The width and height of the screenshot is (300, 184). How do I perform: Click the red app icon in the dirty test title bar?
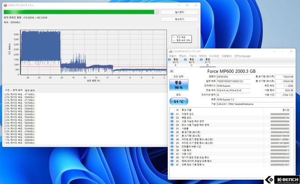5,5
